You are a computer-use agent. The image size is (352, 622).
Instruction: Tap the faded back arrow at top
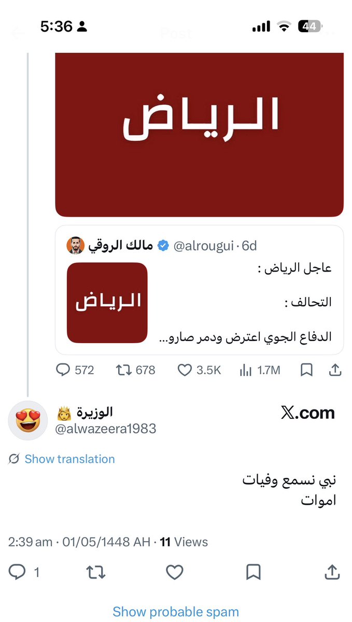point(19,34)
